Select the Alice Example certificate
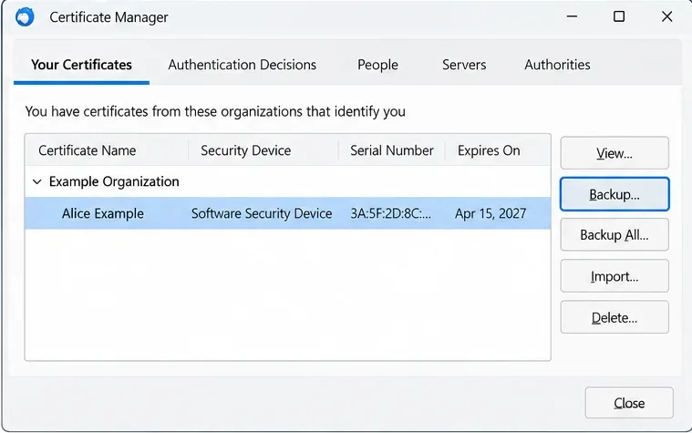Screen dimensions: 692x433 [x=288, y=213]
